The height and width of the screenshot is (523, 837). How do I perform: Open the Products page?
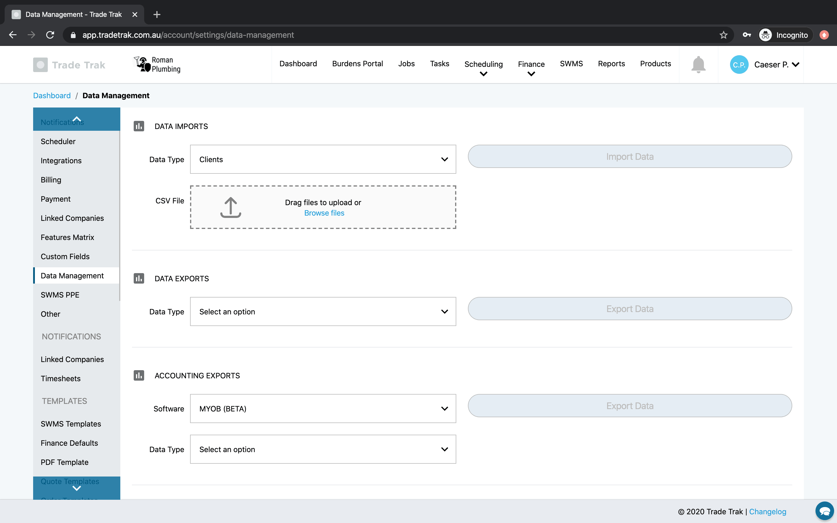pyautogui.click(x=655, y=64)
